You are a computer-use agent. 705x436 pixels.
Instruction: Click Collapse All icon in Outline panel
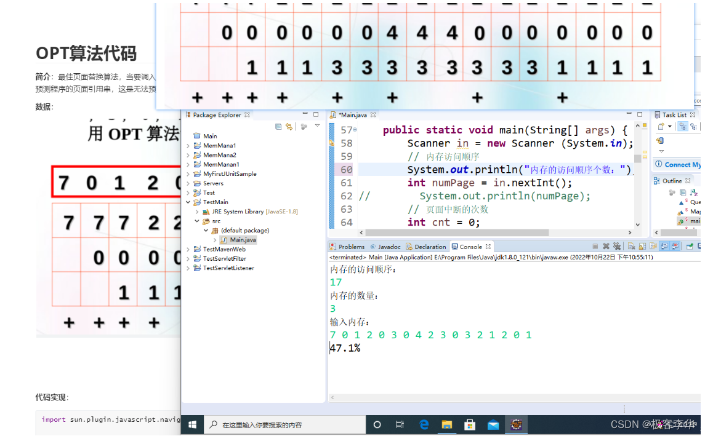pos(682,192)
